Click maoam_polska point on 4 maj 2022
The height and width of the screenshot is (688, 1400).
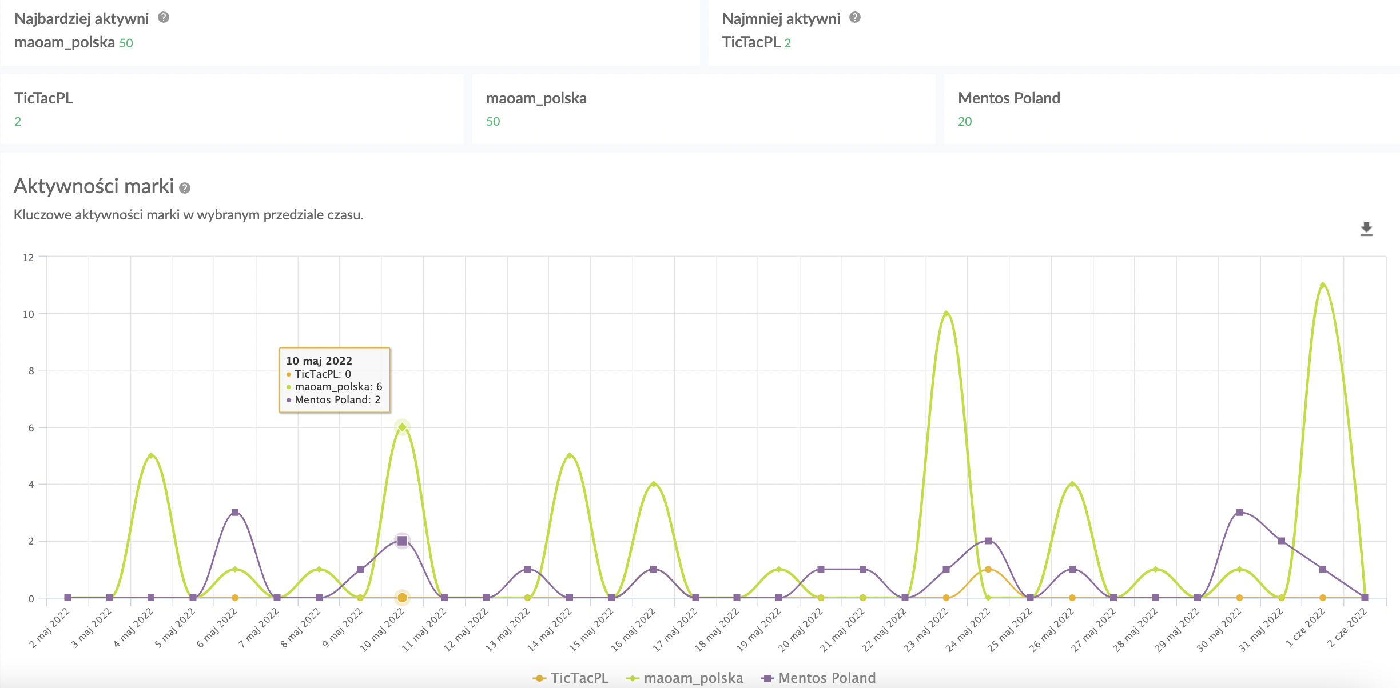coord(151,456)
